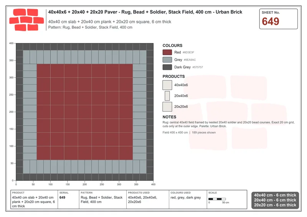Click the y-axis label 200

(11, 112)
